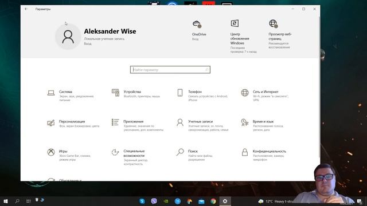Open the Телефон settings category
The image size is (367, 206).
click(202, 96)
